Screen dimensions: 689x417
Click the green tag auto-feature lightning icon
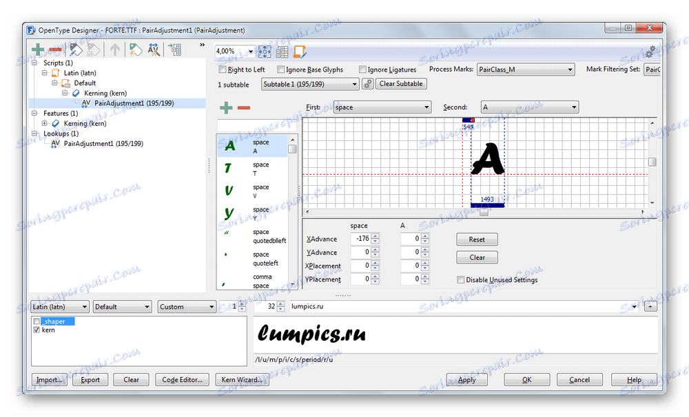point(135,50)
